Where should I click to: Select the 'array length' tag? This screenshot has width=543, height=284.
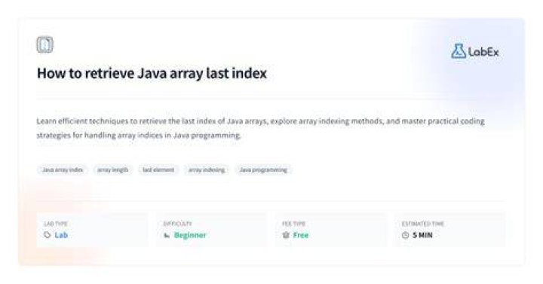pos(113,169)
